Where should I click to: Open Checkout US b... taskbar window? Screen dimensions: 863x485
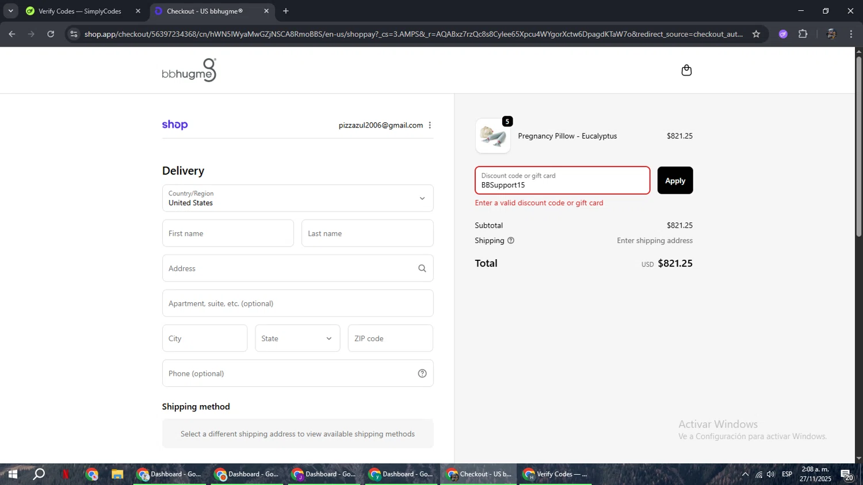(x=479, y=475)
